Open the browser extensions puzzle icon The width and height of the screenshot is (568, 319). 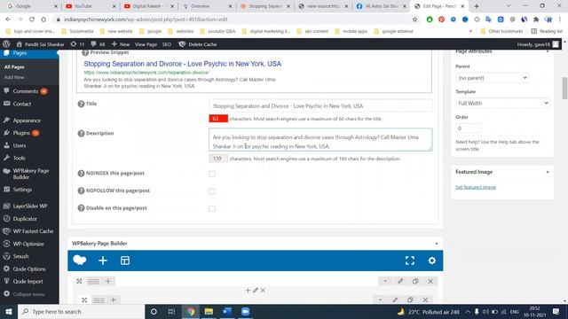[x=536, y=19]
